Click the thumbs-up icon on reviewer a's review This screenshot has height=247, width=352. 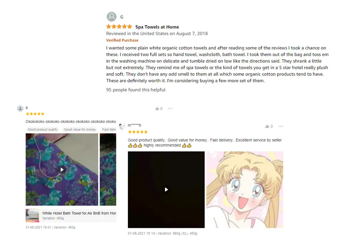point(157,109)
